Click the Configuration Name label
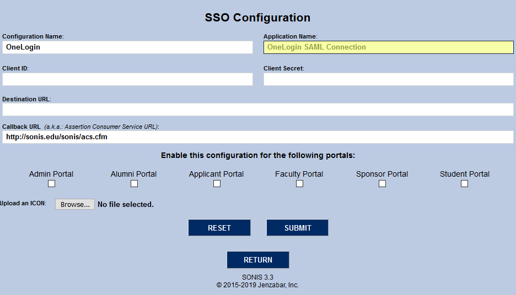516x295 pixels. (x=33, y=36)
